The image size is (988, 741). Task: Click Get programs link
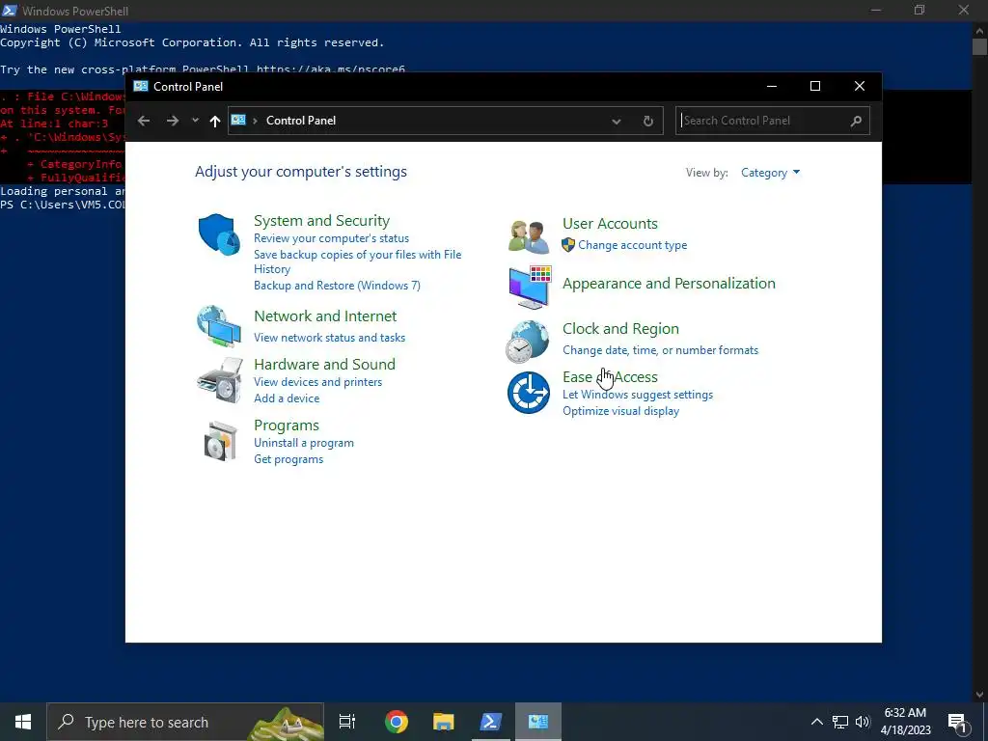click(x=288, y=459)
